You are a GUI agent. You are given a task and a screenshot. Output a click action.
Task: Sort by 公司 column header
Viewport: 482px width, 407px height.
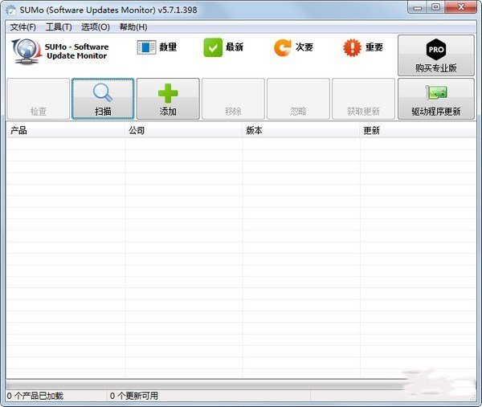(184, 131)
